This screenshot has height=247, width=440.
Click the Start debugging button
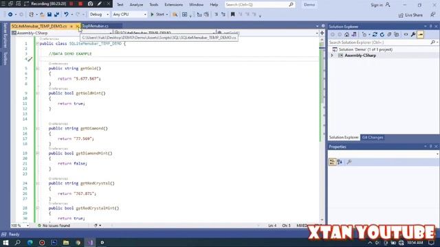pos(157,14)
